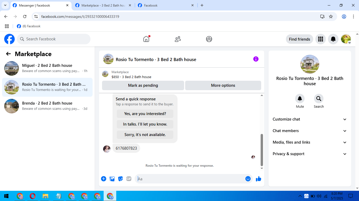Open more actions plus icon
This screenshot has width=359, height=201.
coord(104,179)
